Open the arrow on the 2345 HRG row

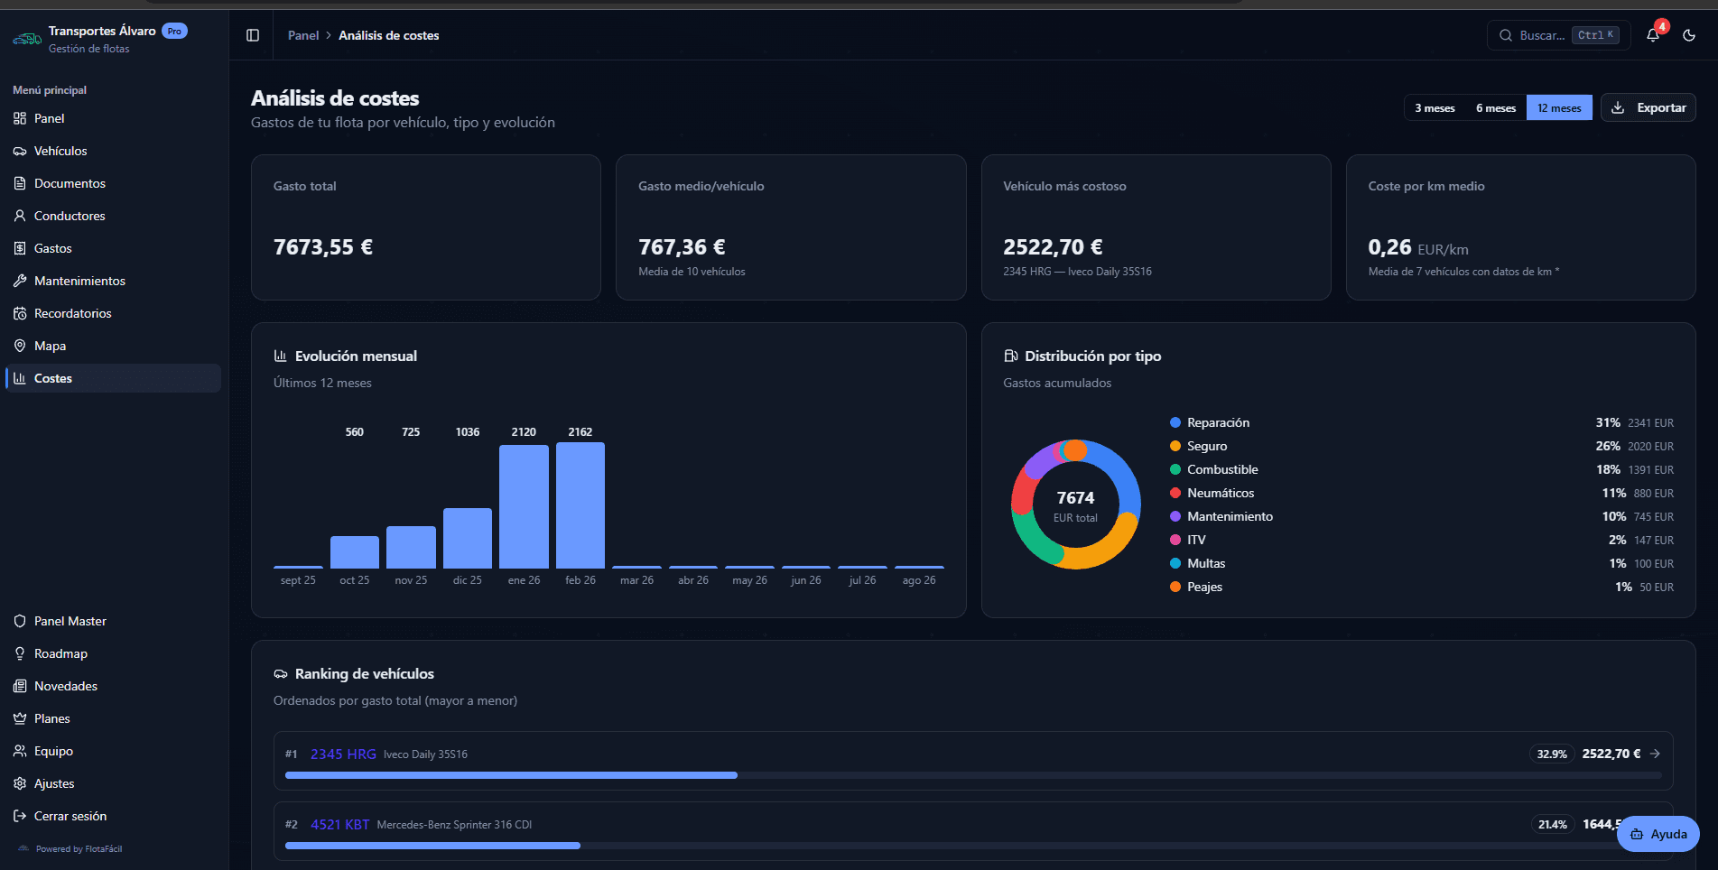(x=1655, y=754)
